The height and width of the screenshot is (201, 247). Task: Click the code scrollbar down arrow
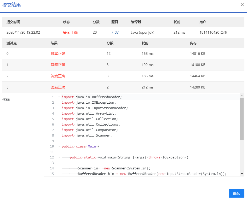242,174
